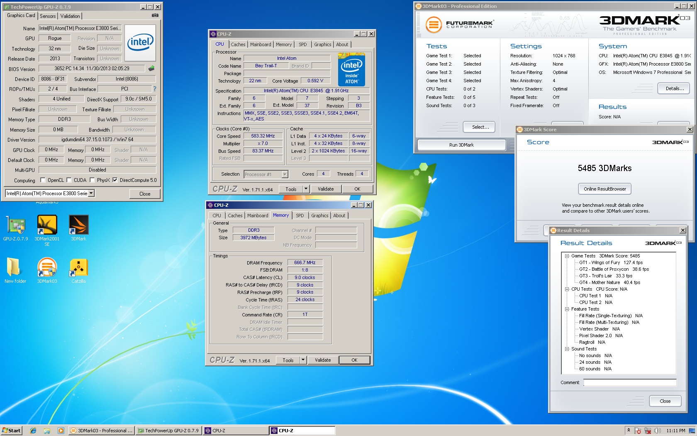The image size is (697, 436).
Task: Click the Details... button in System
Action: (675, 88)
